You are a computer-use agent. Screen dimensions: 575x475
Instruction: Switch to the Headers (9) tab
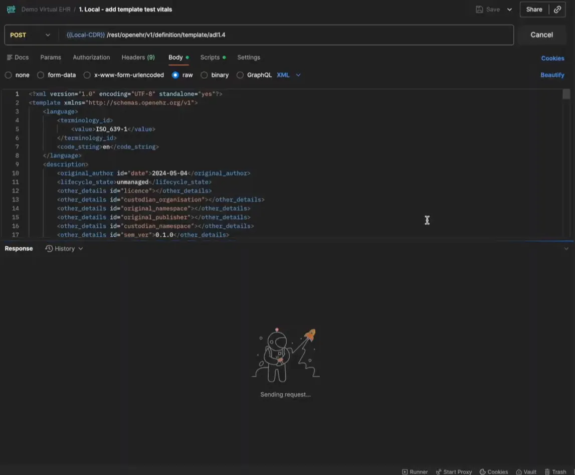click(x=138, y=58)
